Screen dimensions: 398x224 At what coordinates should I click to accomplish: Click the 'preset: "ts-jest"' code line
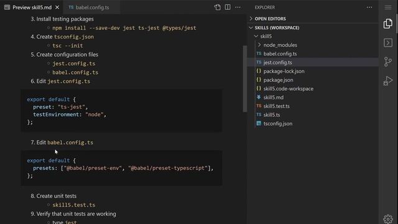60,107
